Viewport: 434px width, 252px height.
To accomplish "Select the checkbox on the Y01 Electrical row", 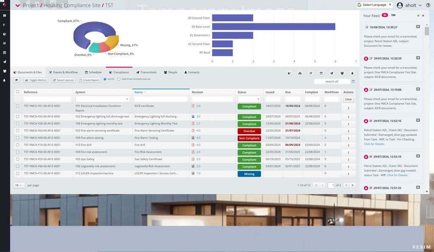I will [x=17, y=106].
